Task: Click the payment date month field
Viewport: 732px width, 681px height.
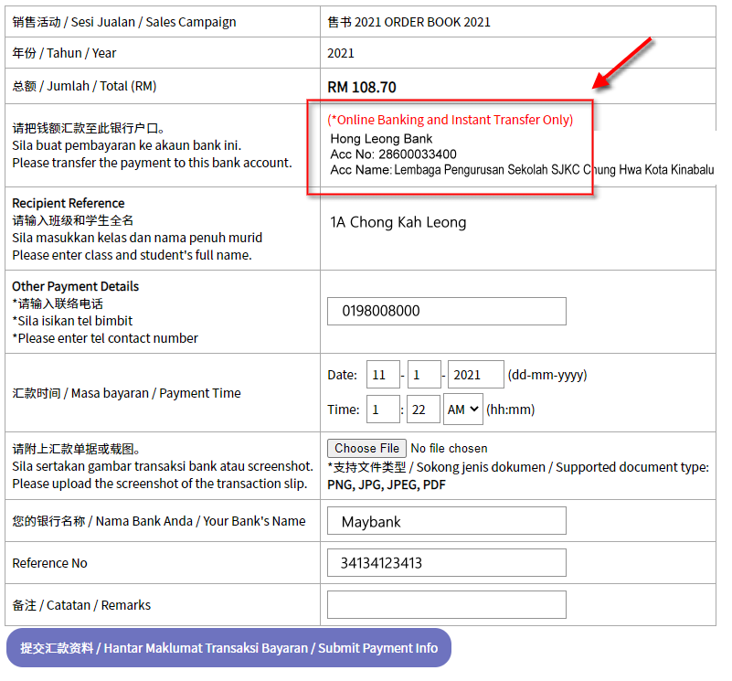Action: click(424, 375)
